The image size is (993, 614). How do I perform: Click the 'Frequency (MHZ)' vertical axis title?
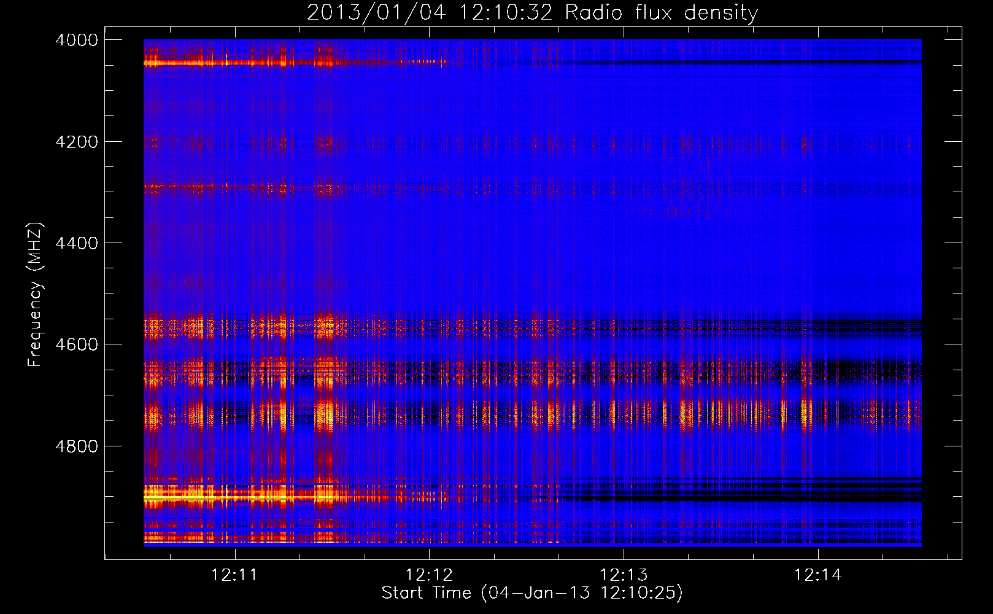[36, 295]
